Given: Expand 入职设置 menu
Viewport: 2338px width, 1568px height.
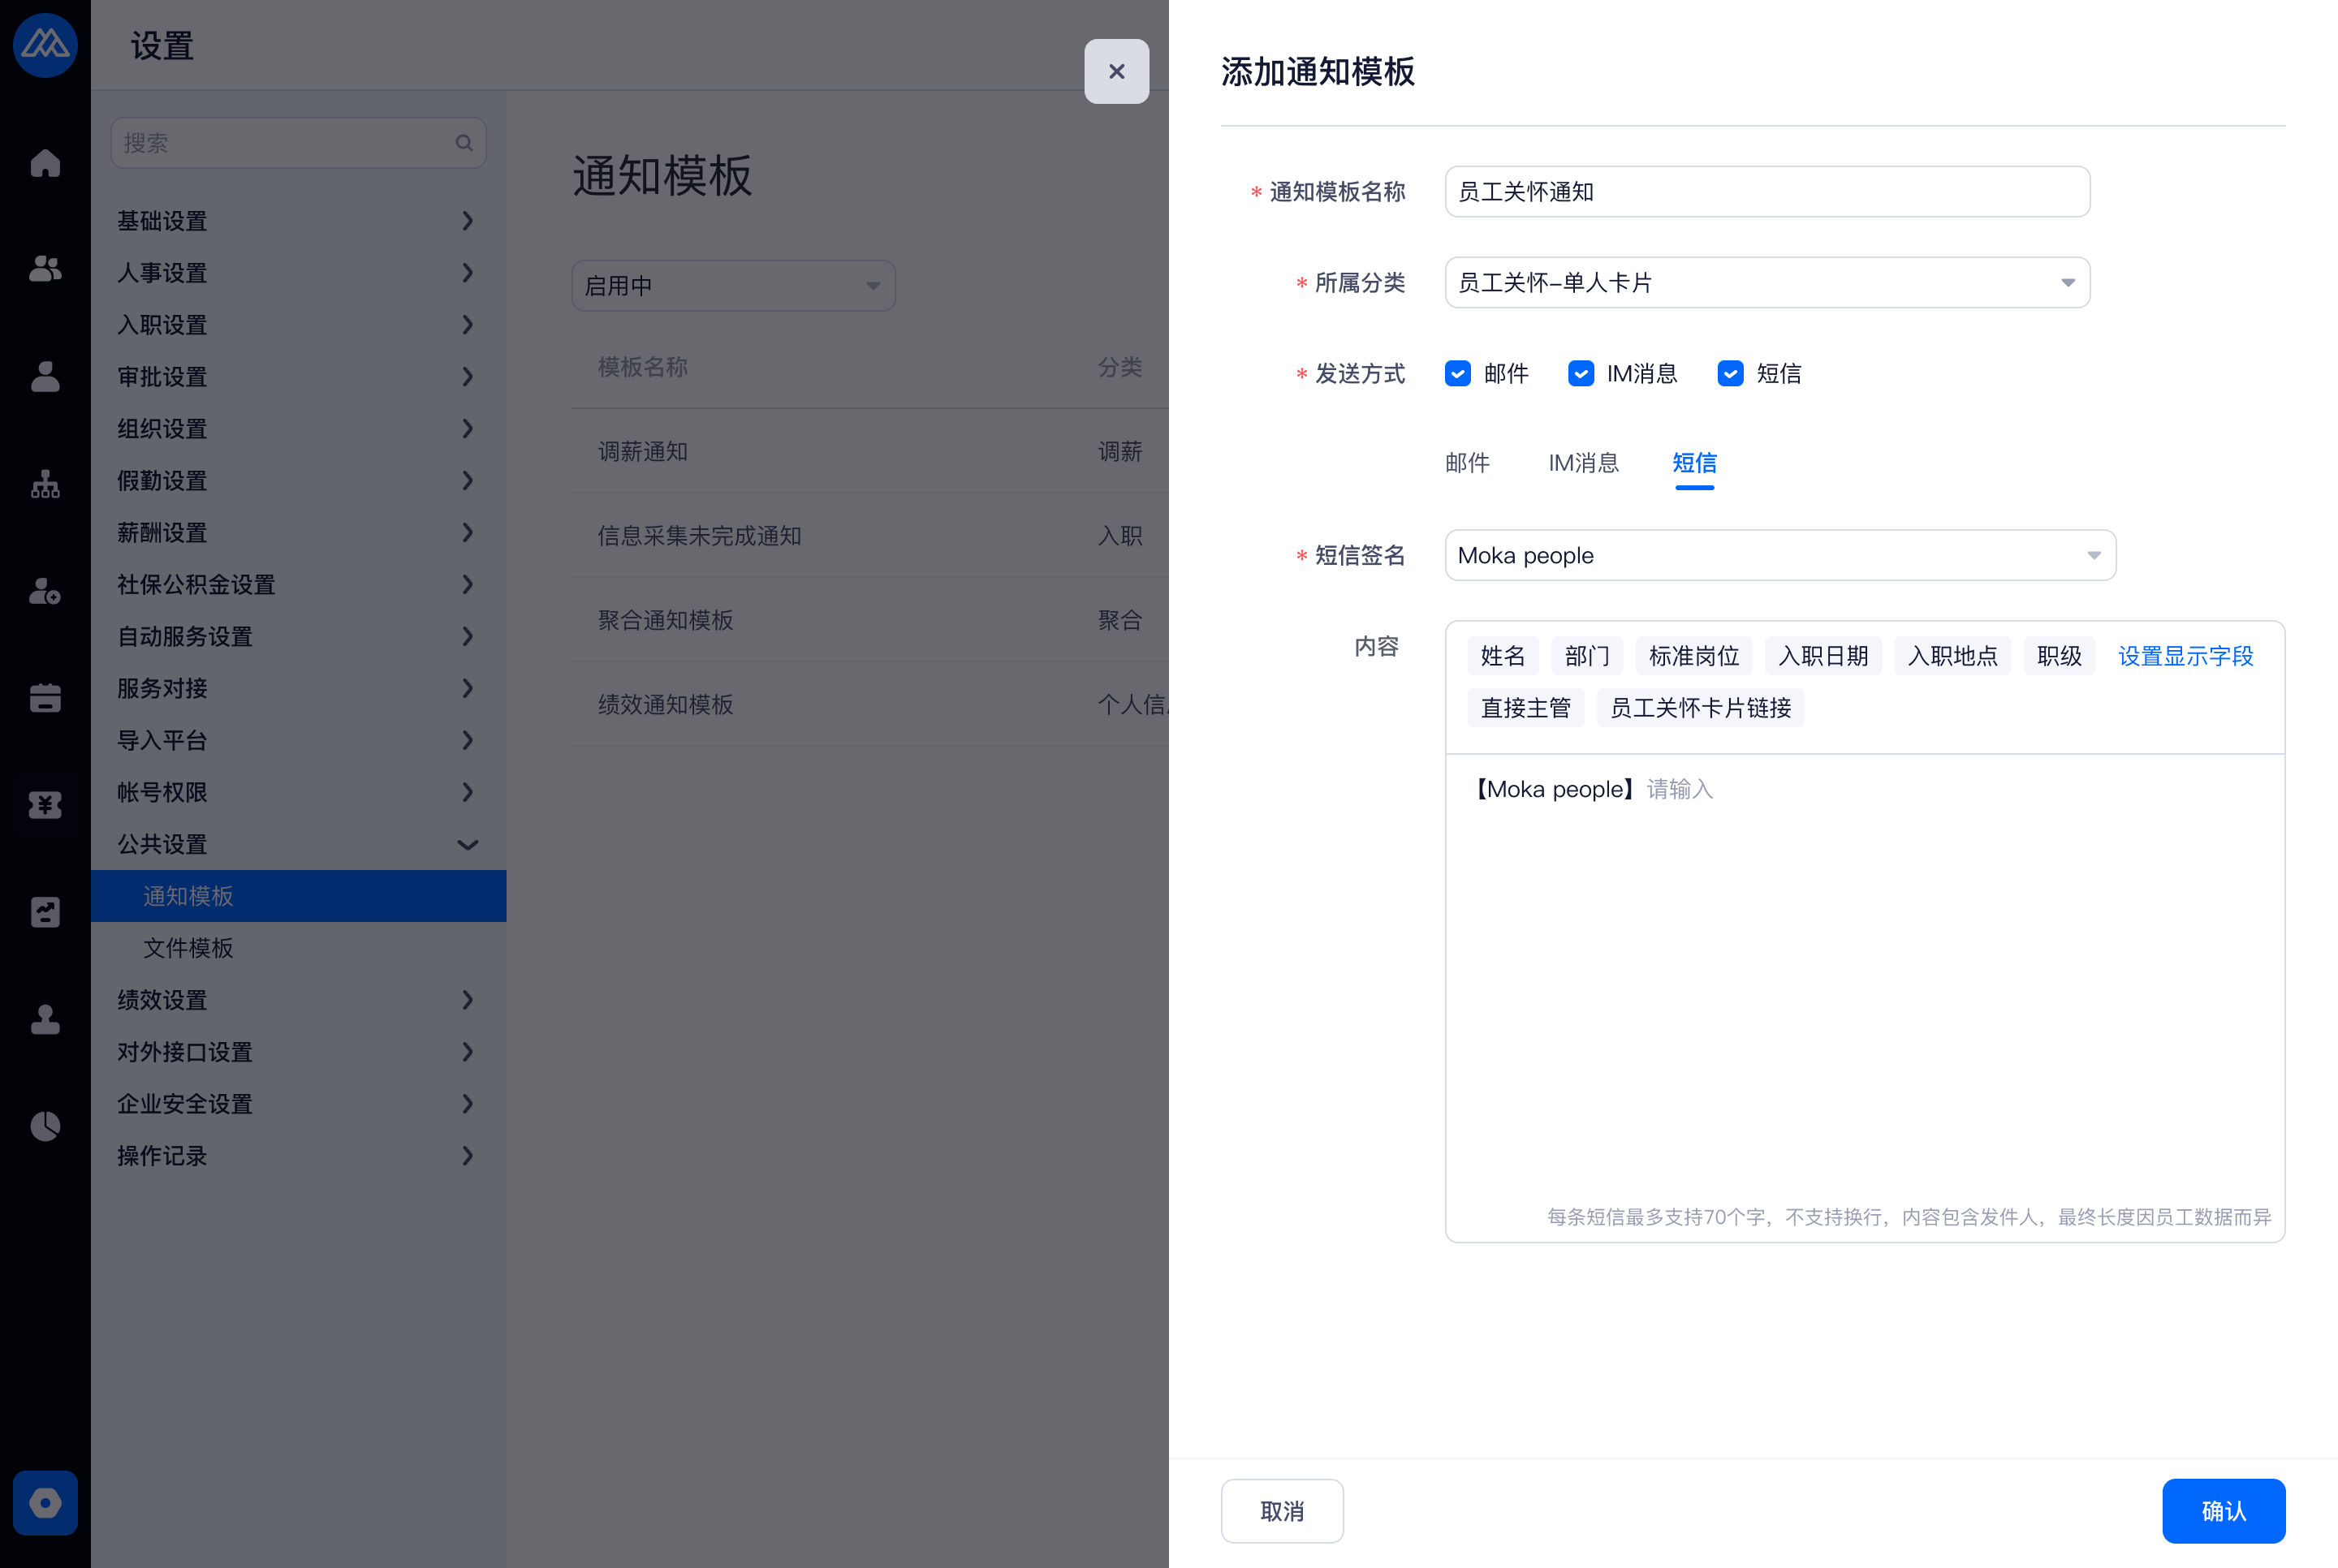Looking at the screenshot, I should tap(298, 324).
